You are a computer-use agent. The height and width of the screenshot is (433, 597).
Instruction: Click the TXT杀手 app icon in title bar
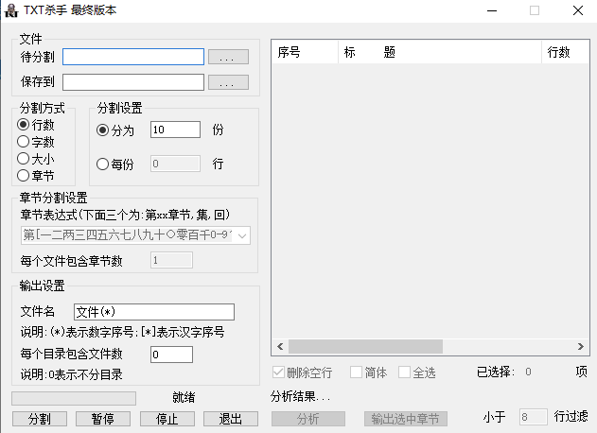coord(11,10)
